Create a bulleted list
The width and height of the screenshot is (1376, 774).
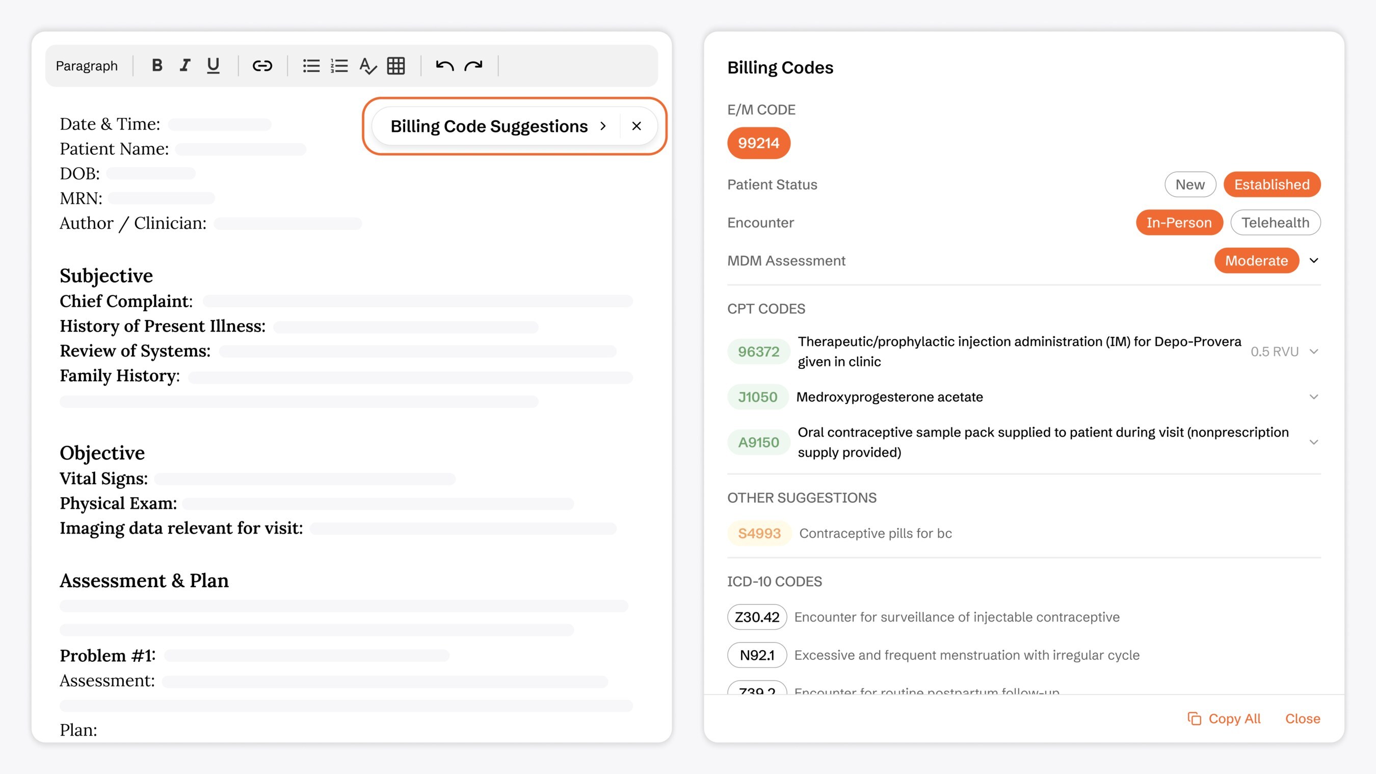[x=311, y=66]
